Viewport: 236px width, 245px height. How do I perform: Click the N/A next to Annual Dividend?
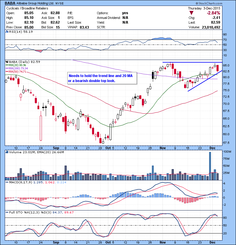coord(125,18)
